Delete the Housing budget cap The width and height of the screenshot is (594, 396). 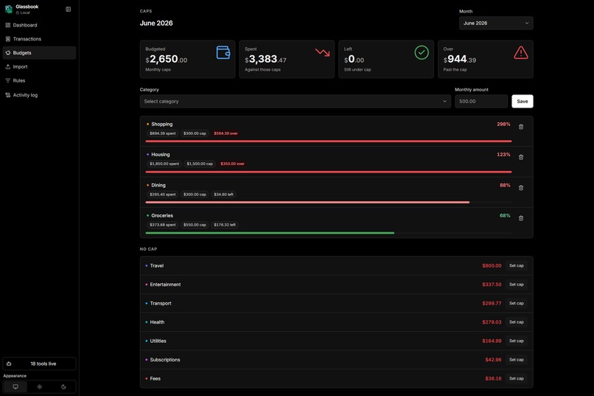(x=521, y=157)
